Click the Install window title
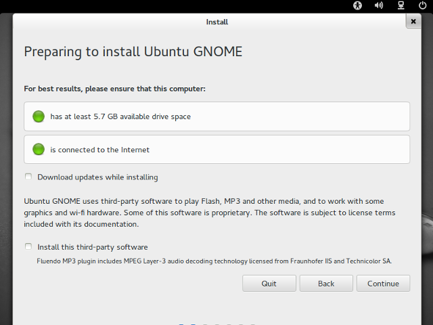This screenshot has height=325, width=433. tap(217, 22)
